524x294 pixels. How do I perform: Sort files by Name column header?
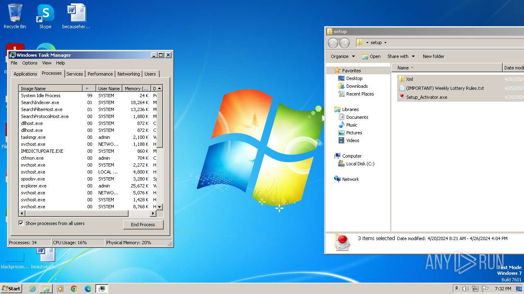click(x=447, y=68)
